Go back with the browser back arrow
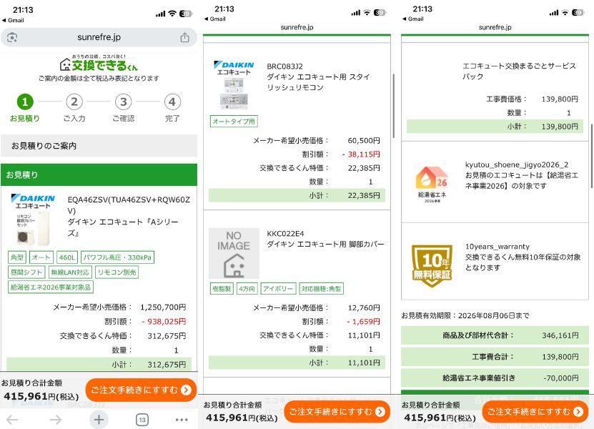The width and height of the screenshot is (594, 429). tap(12, 420)
